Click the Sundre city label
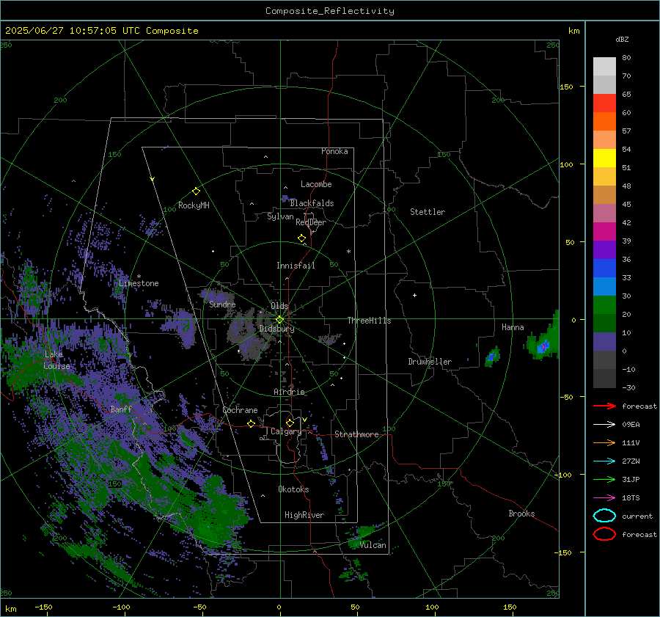Screen dimensions: 660x617 click(222, 304)
